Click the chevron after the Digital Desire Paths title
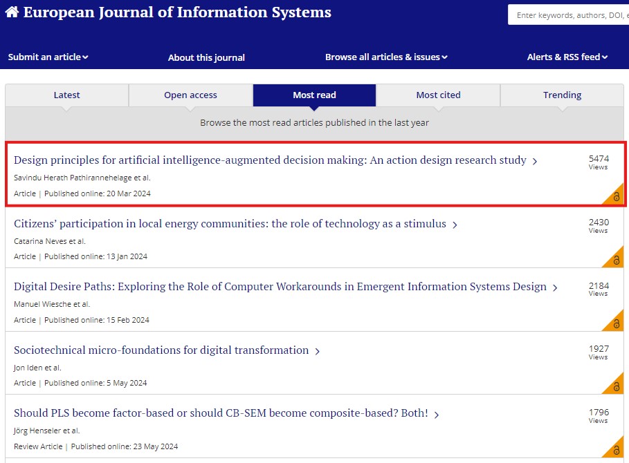629x463 pixels. 555,287
